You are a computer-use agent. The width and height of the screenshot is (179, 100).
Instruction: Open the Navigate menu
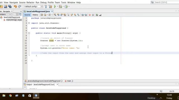tap(14, 2)
